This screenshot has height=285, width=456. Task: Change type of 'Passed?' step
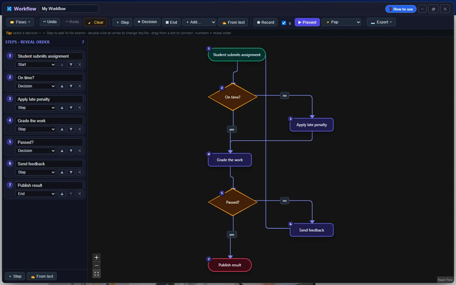click(x=35, y=151)
